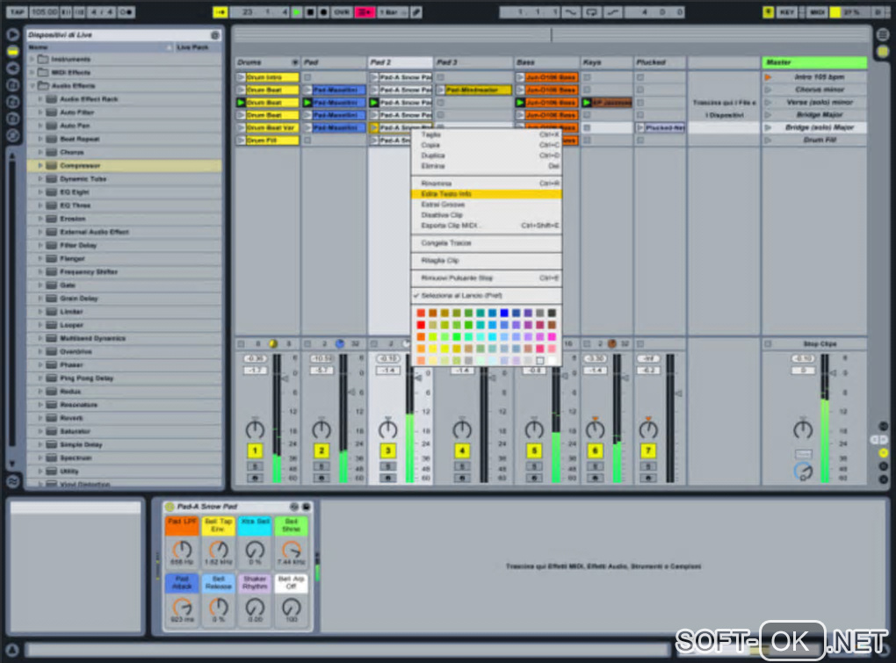Expand the Instruments folder
This screenshot has width=896, height=663.
pos(32,60)
